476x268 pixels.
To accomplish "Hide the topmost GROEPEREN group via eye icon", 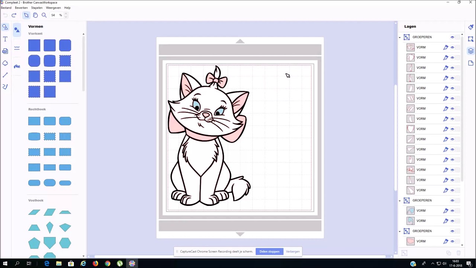I will coord(452,37).
